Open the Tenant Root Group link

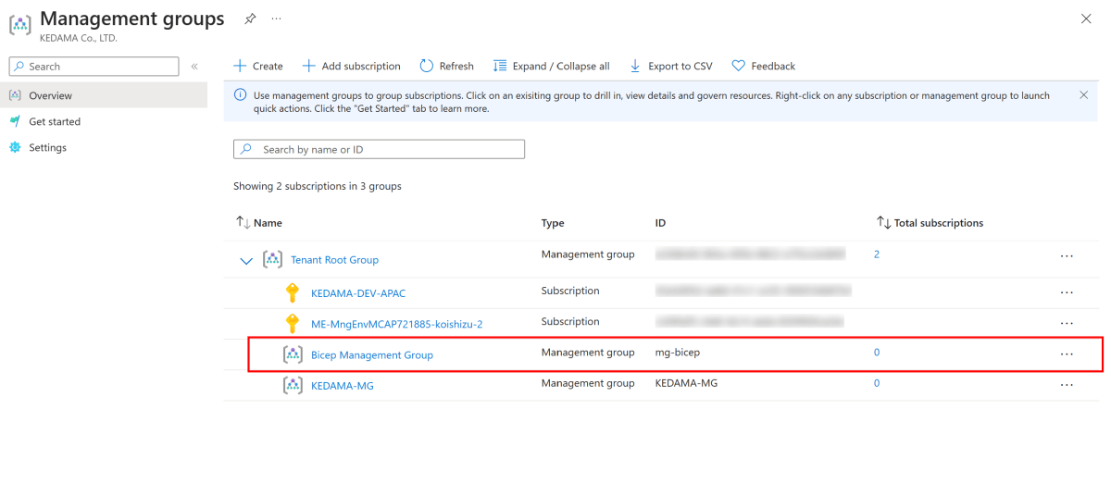coord(334,260)
